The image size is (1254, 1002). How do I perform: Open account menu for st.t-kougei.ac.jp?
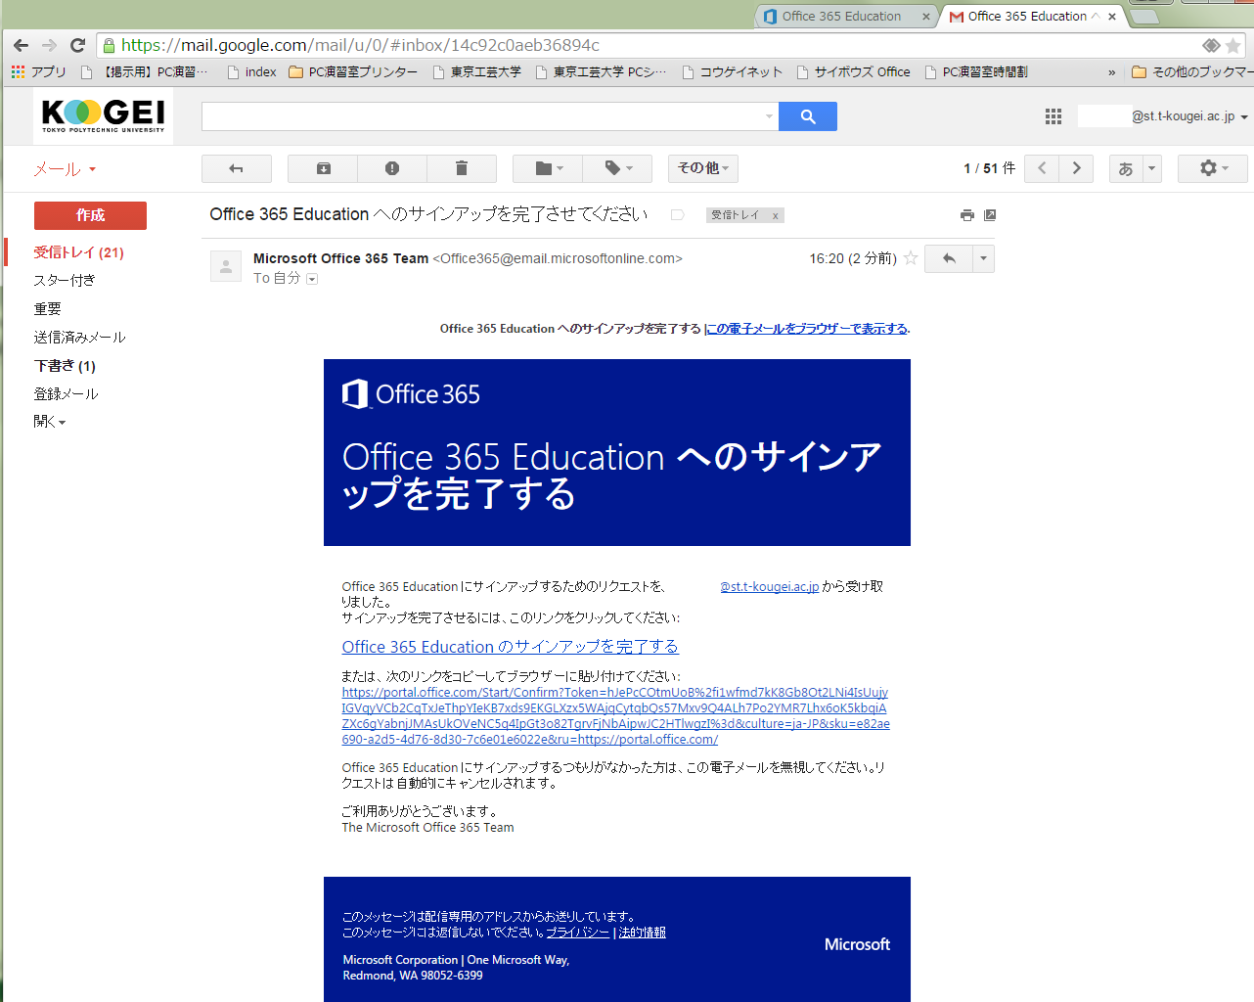pyautogui.click(x=1189, y=116)
